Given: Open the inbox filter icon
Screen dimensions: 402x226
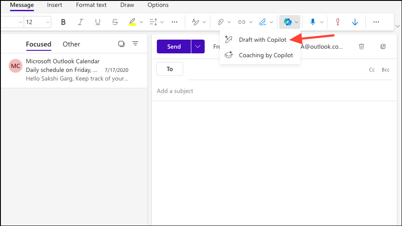Looking at the screenshot, I should point(135,43).
